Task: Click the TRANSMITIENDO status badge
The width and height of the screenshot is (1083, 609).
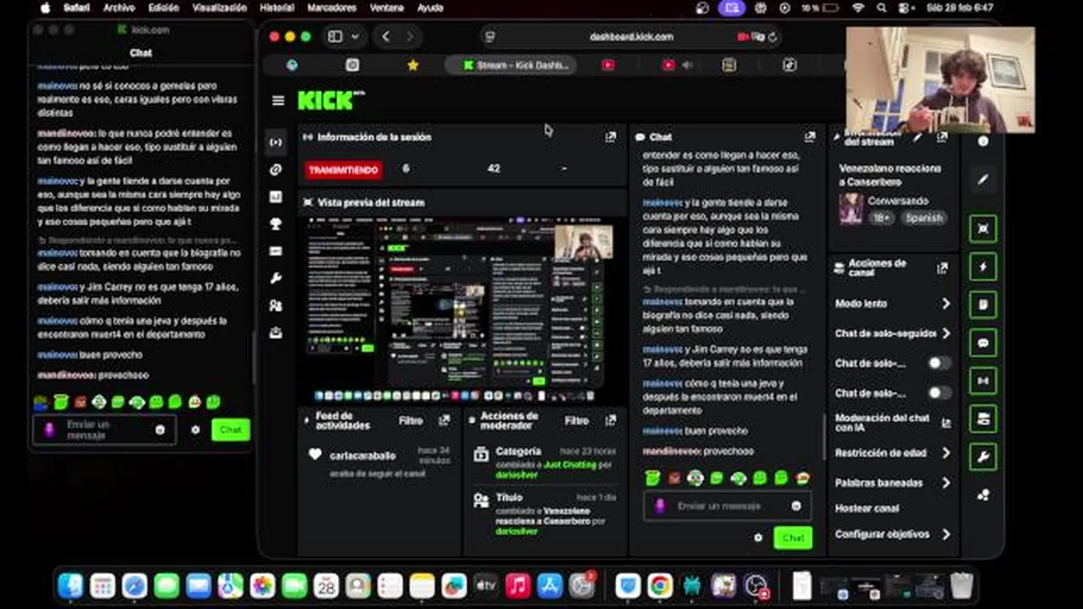Action: tap(343, 170)
